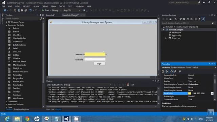
Task: Show Events via lightning bolt icon
Action: click(175, 72)
